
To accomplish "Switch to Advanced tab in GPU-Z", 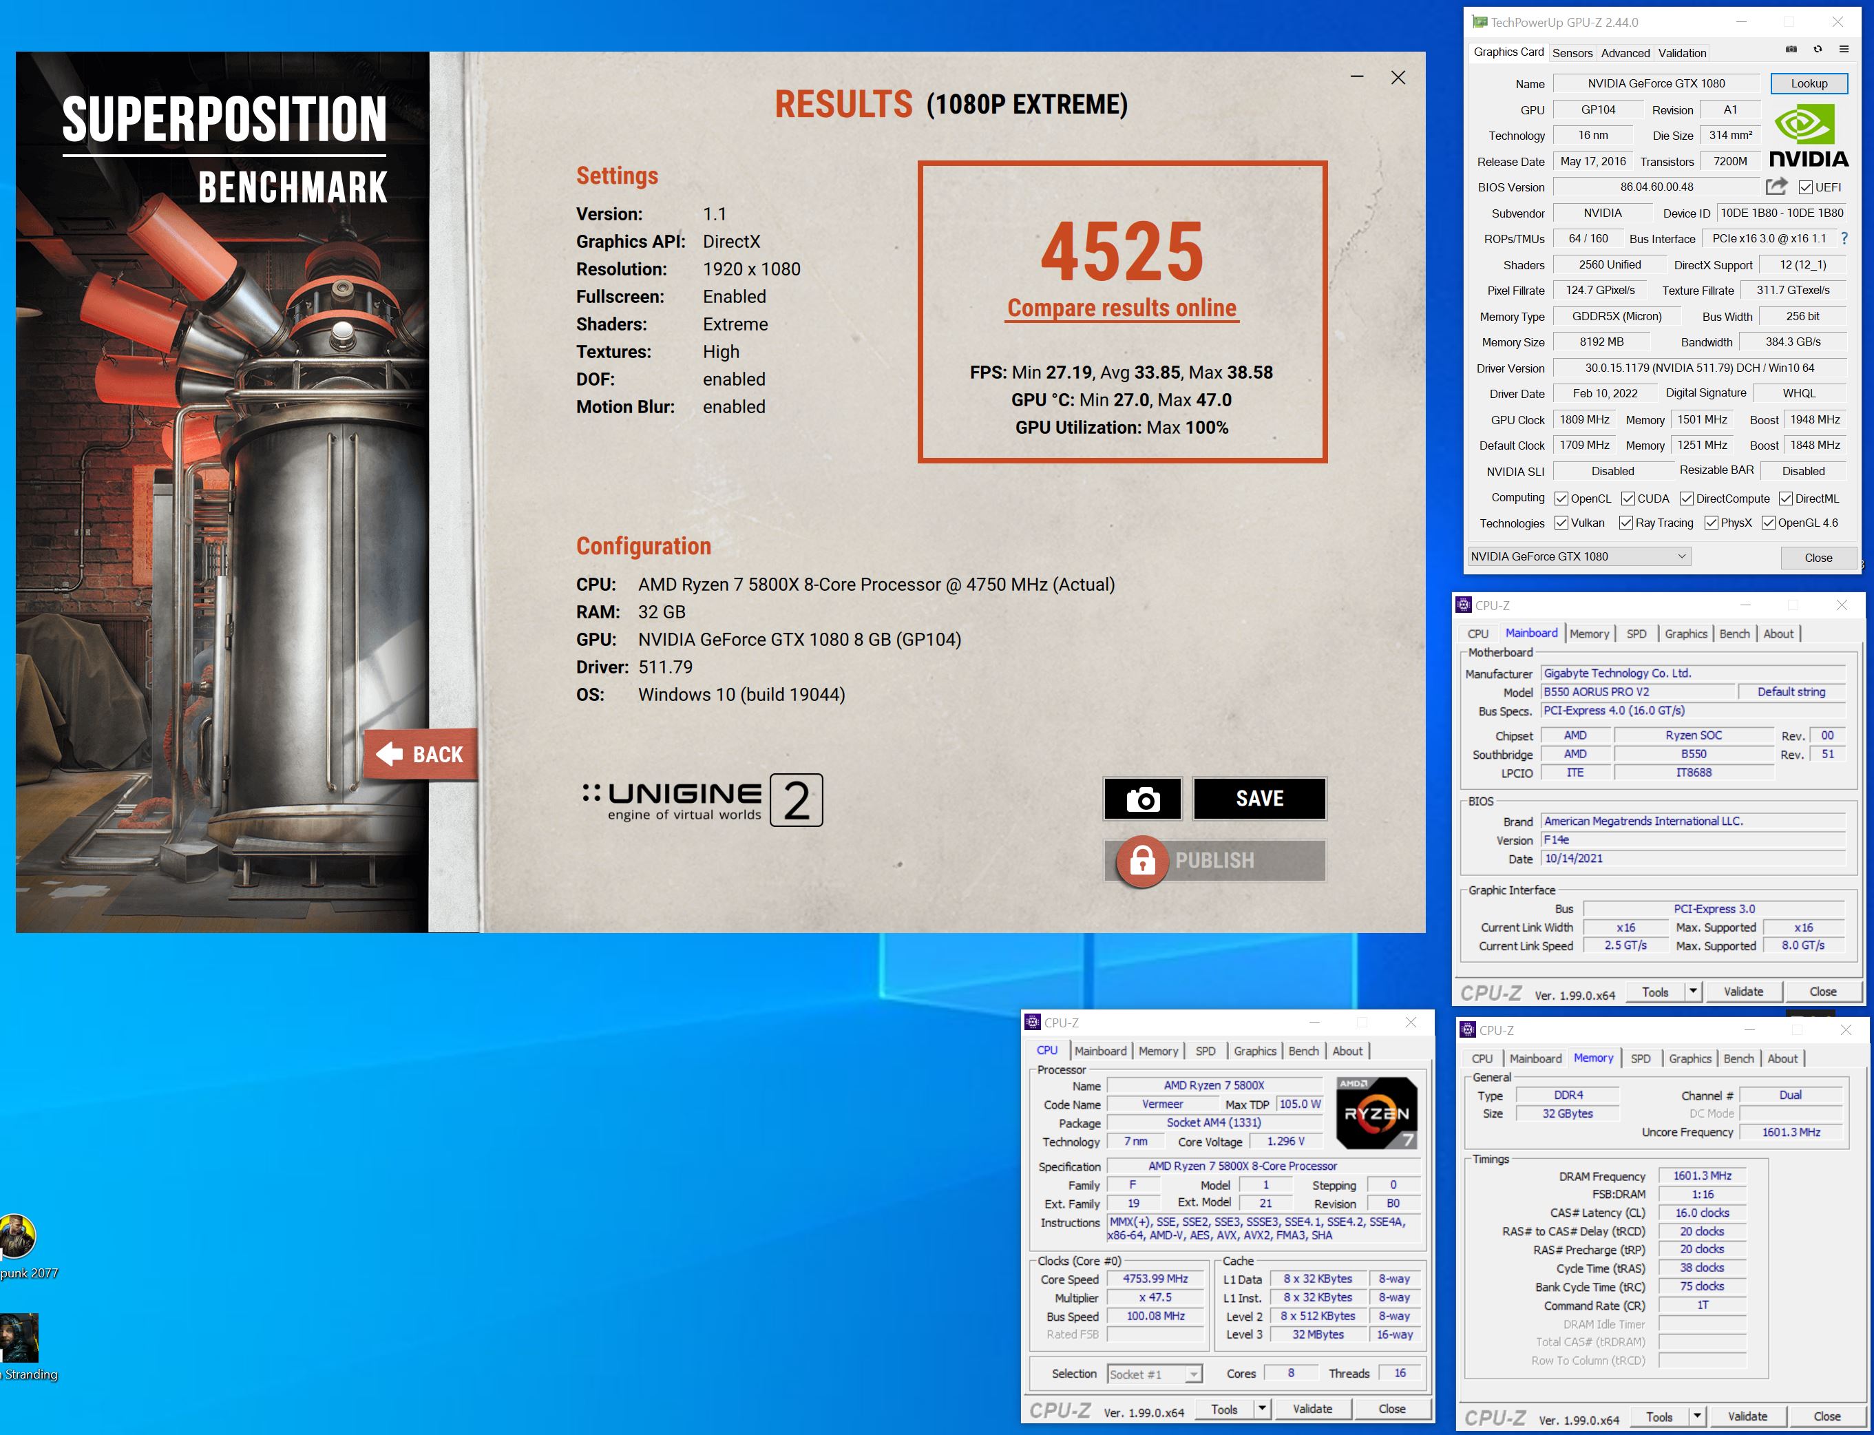I will (1625, 53).
